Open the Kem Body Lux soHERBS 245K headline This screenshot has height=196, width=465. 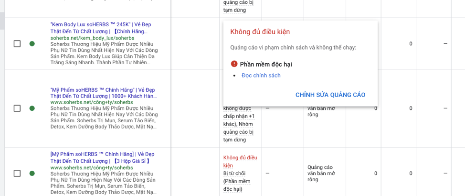pyautogui.click(x=101, y=28)
